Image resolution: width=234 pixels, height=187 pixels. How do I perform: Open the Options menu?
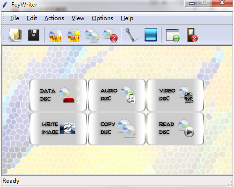102,18
